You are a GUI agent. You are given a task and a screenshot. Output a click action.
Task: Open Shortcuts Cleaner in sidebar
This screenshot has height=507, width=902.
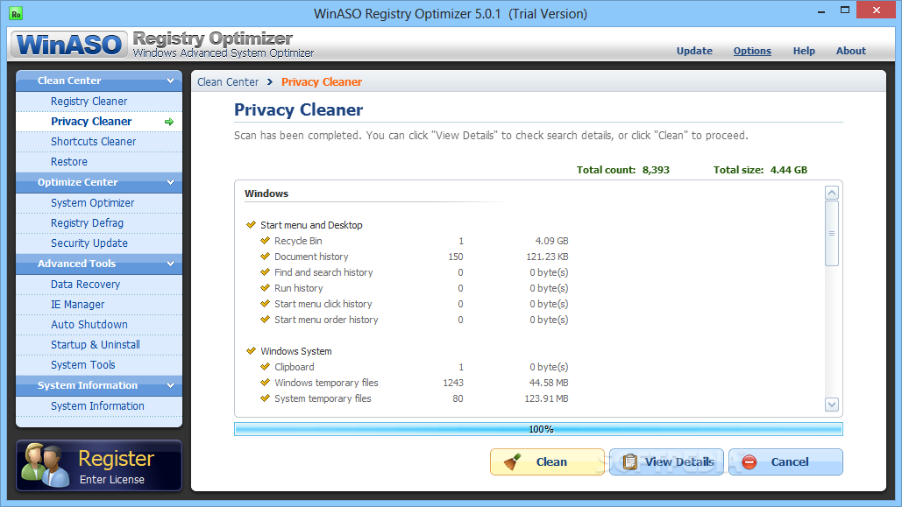99,141
